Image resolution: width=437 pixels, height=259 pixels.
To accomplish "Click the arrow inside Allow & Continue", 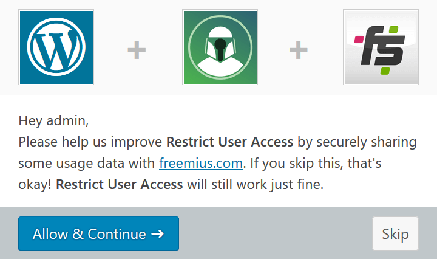I will pos(157,233).
